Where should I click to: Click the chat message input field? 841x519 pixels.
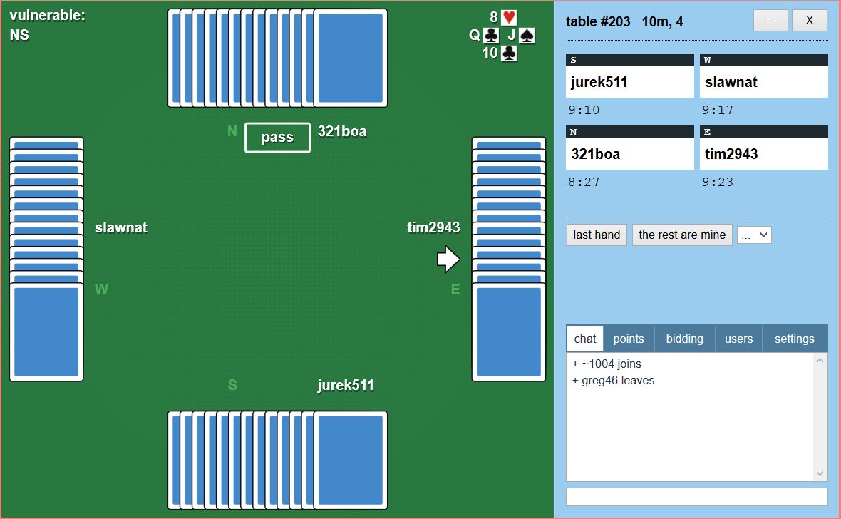[696, 497]
